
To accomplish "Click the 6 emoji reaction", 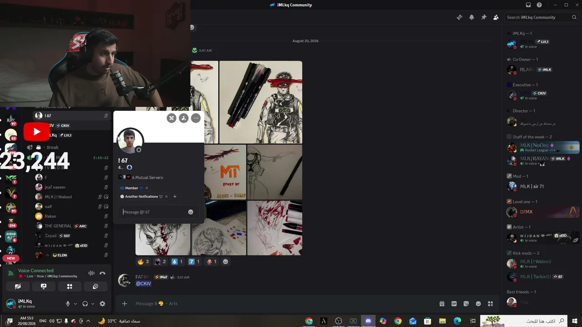I will (177, 262).
